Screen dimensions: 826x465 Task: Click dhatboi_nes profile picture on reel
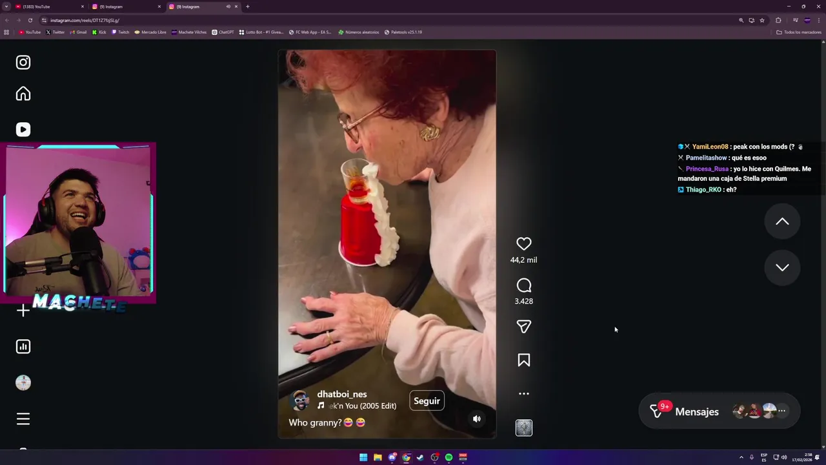click(301, 400)
